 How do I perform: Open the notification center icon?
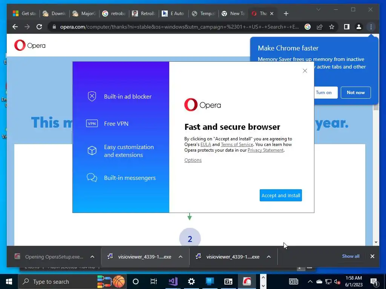point(374,281)
